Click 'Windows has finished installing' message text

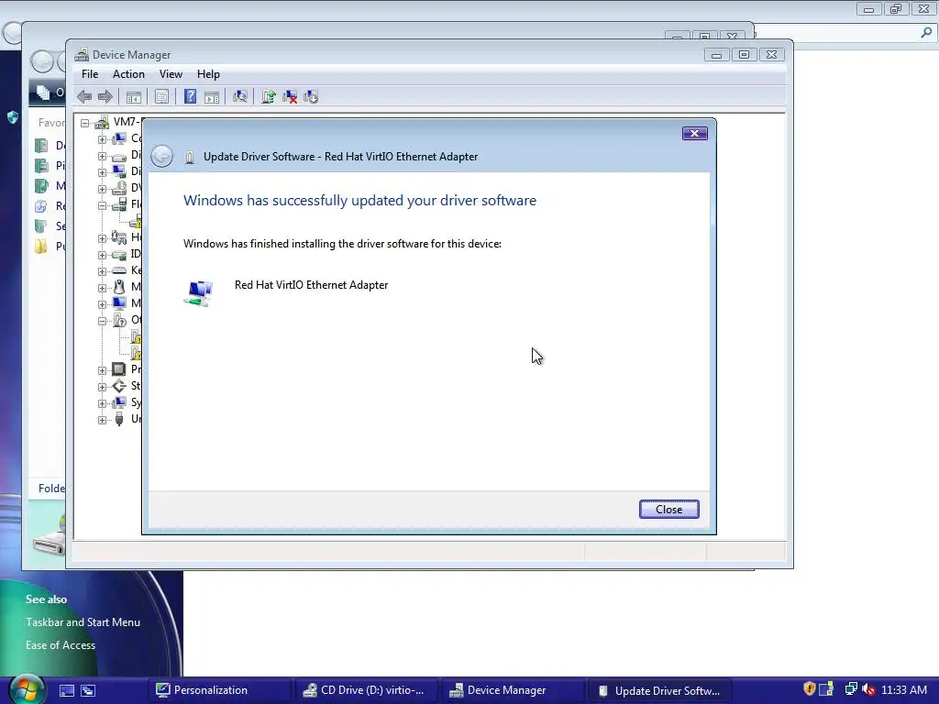pyautogui.click(x=343, y=244)
